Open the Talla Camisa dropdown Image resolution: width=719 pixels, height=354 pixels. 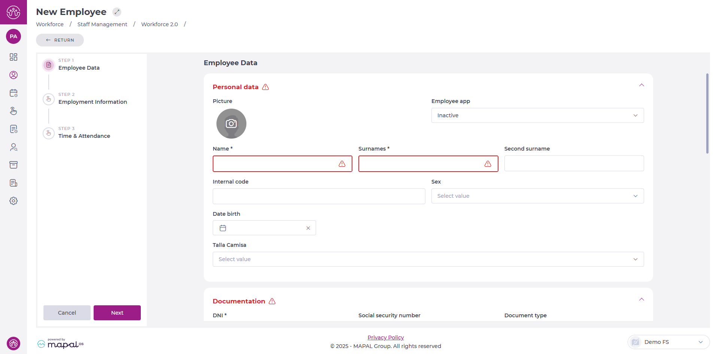point(428,259)
